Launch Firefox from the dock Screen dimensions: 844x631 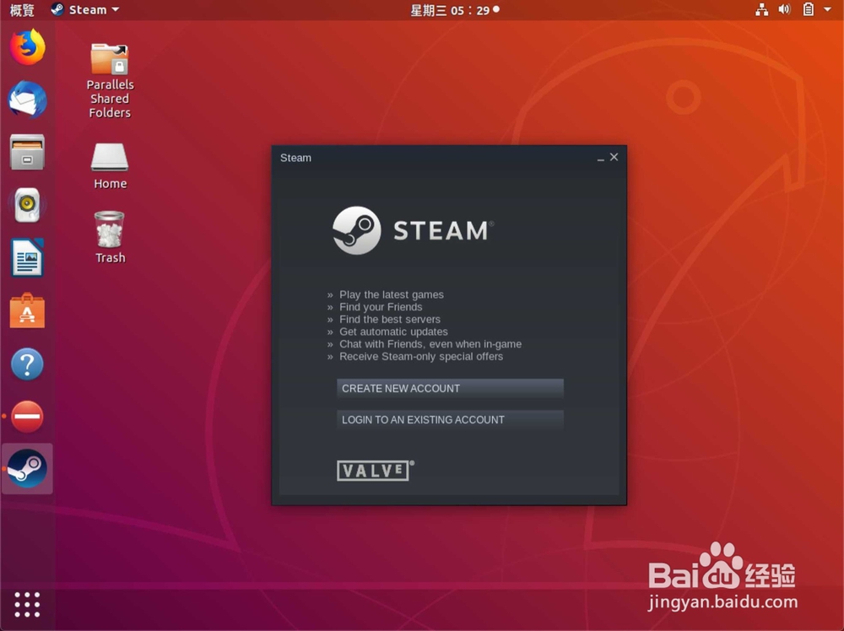[x=27, y=47]
